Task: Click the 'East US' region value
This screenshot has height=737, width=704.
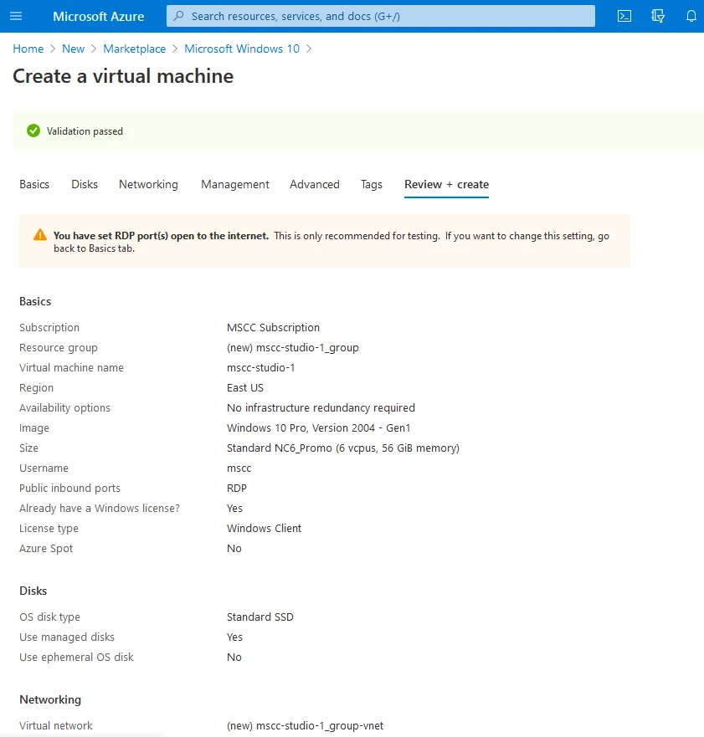Action: pos(245,388)
